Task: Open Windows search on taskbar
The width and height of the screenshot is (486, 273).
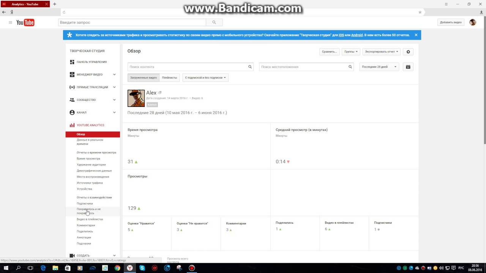Action: [x=18, y=268]
